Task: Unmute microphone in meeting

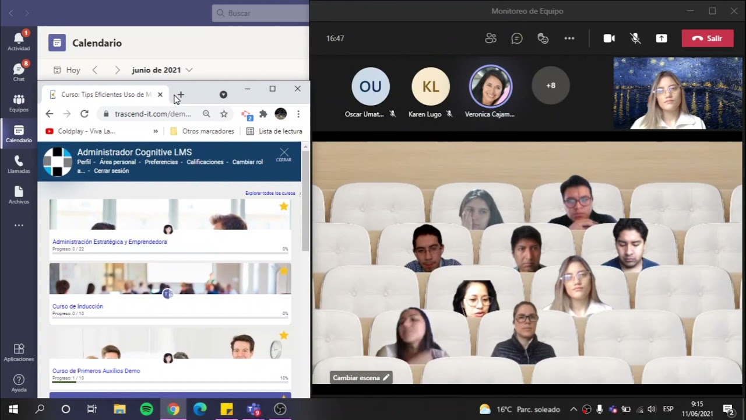Action: point(635,38)
